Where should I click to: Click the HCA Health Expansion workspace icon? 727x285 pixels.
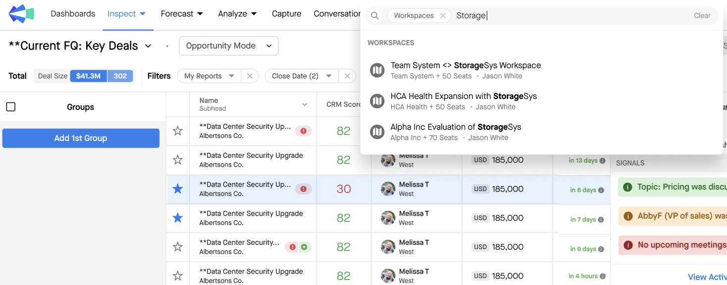tap(377, 101)
